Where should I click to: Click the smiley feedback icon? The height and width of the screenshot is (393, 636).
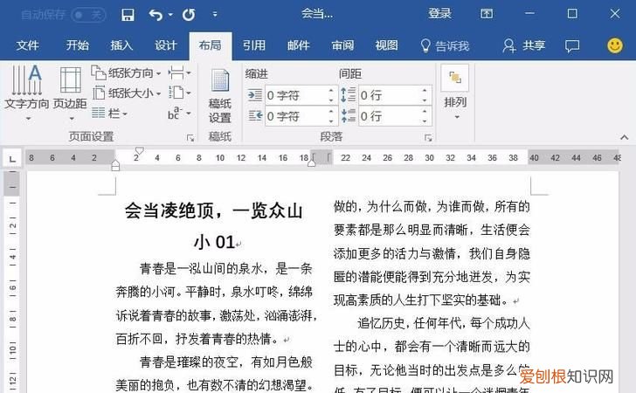pos(615,45)
